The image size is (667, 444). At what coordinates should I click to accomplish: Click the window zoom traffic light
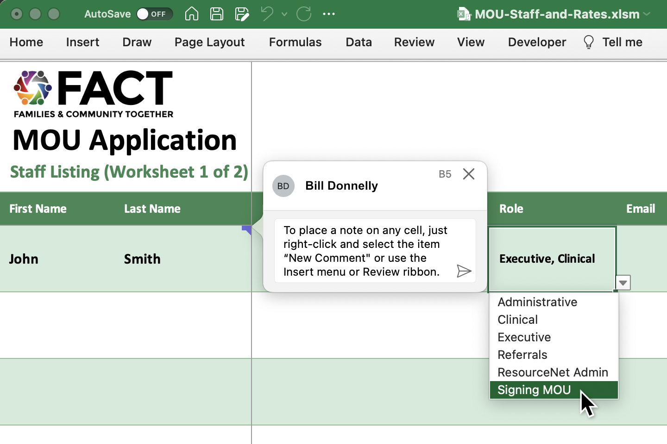pyautogui.click(x=54, y=14)
